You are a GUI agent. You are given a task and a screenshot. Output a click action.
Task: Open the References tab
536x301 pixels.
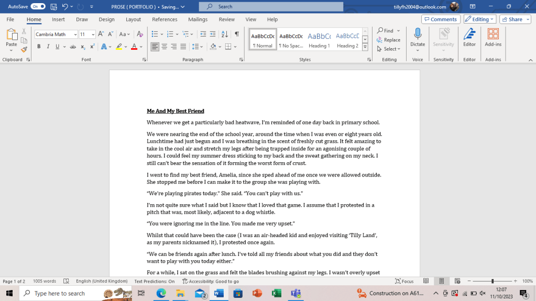tap(165, 19)
